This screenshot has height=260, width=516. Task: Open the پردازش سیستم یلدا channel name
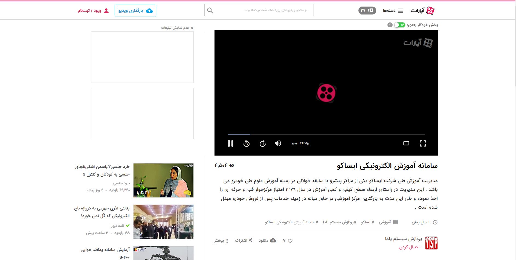(x=404, y=239)
